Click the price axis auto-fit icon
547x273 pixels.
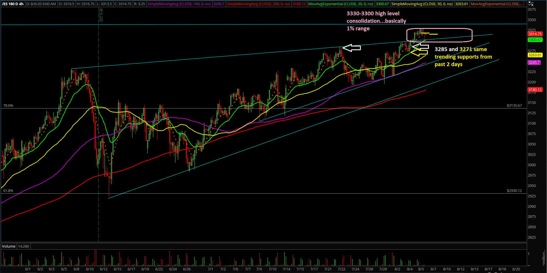[x=531, y=3]
